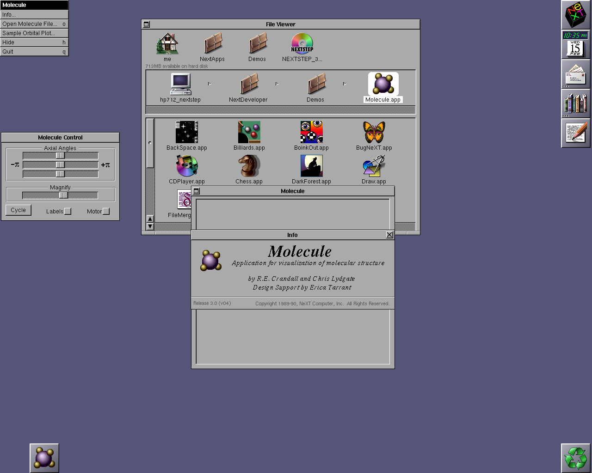Select the Molecule.app icon in the path
Screen dimensions: 592x473
383,84
